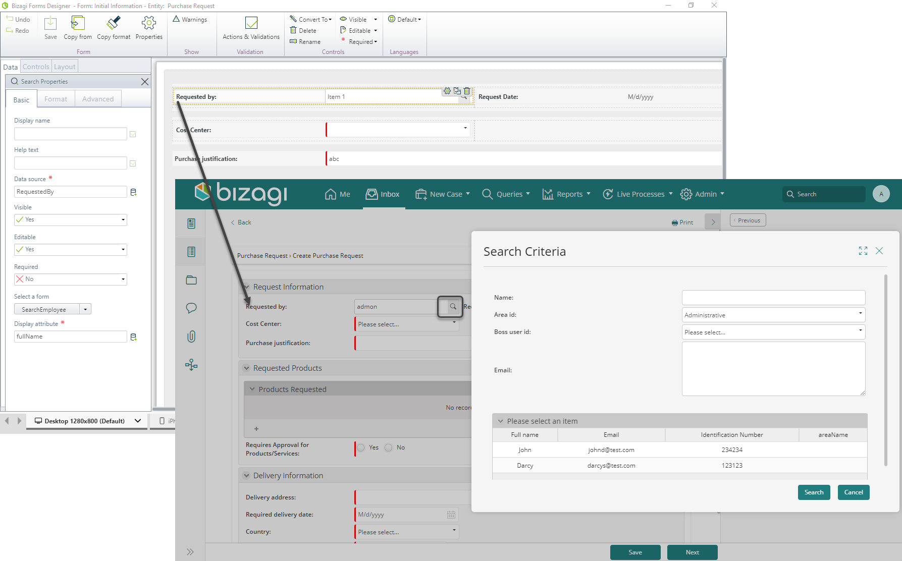Open form Properties gear icon
The image size is (902, 561).
(x=149, y=23)
